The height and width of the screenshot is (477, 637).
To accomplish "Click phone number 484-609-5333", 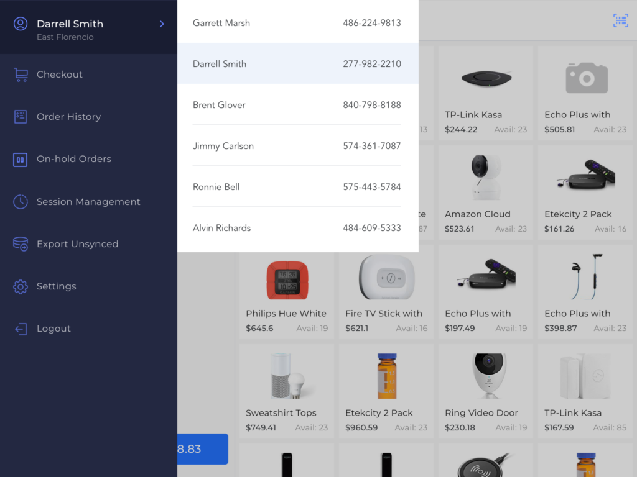I will click(372, 227).
